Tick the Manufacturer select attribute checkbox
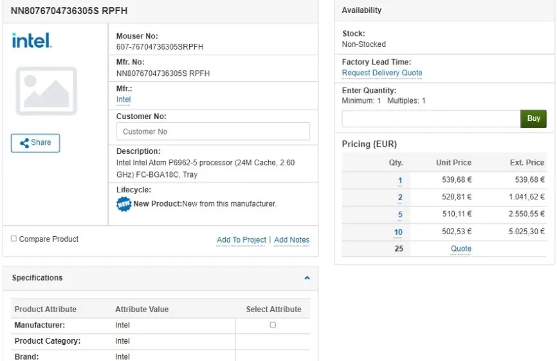The image size is (557, 361). click(273, 325)
